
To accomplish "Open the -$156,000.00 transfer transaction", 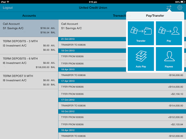I will pyautogui.click(x=122, y=75).
